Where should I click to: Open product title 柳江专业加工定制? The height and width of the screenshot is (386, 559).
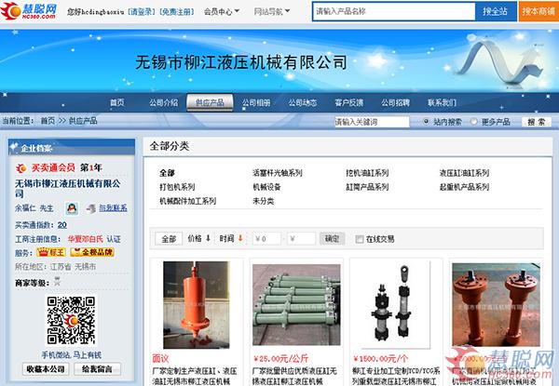pos(396,376)
